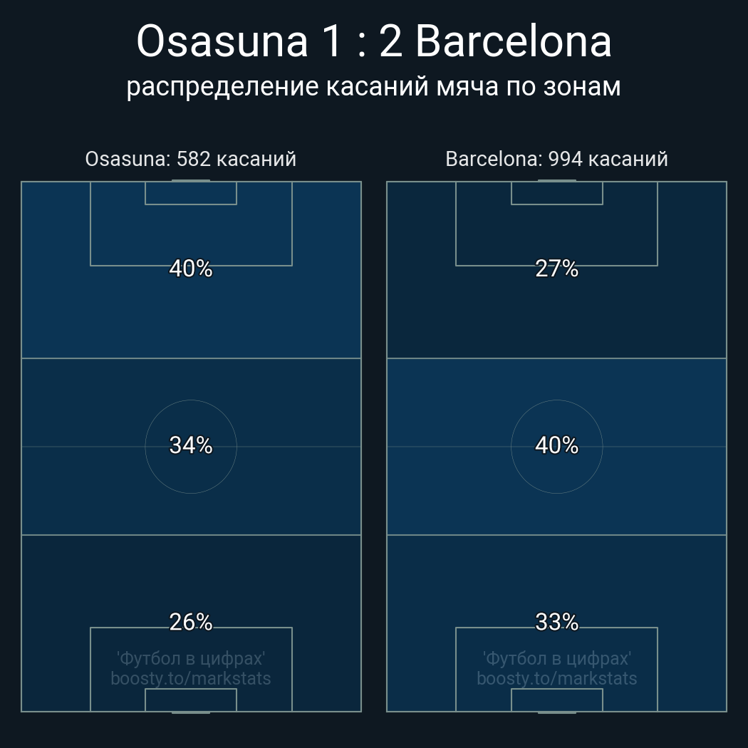
Task: Click the "Osasuna 1 : 2 Barcelona" title
Action: [x=373, y=42]
